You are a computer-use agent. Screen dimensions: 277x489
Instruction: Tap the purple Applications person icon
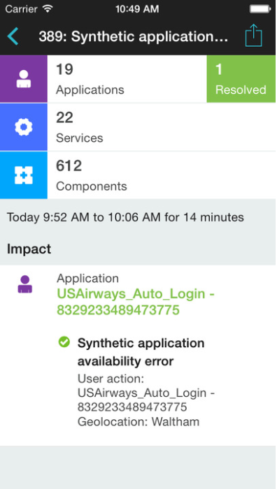click(x=24, y=79)
